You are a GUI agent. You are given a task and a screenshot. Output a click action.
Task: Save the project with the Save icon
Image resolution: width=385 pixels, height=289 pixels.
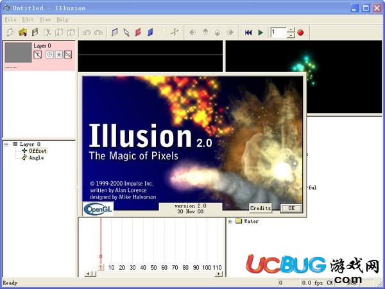pyautogui.click(x=35, y=32)
